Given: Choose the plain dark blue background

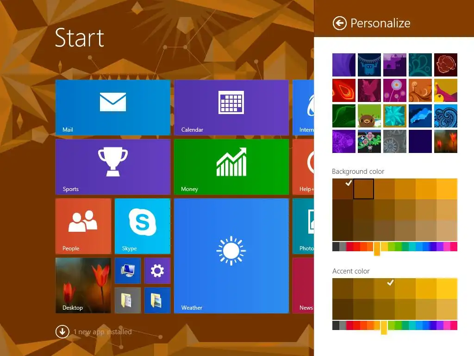Looking at the screenshot, I should coord(420,141).
